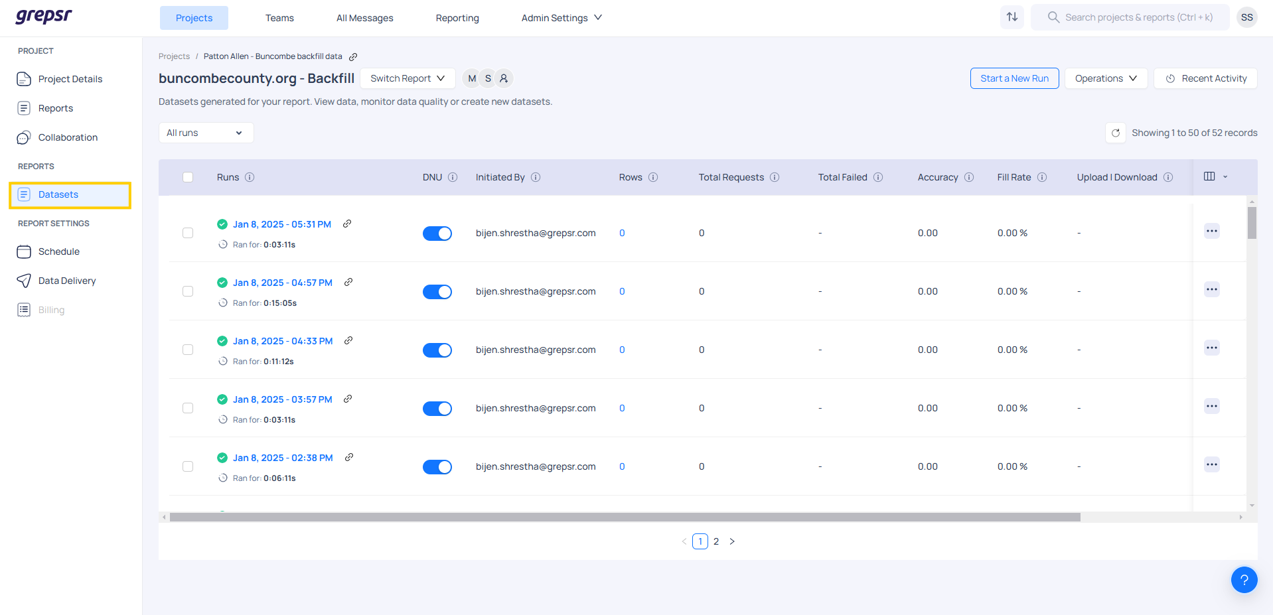Screen dimensions: 1273x615
Task: Open the Jan 8, 2025 - 03:57 PM run
Action: pos(282,399)
